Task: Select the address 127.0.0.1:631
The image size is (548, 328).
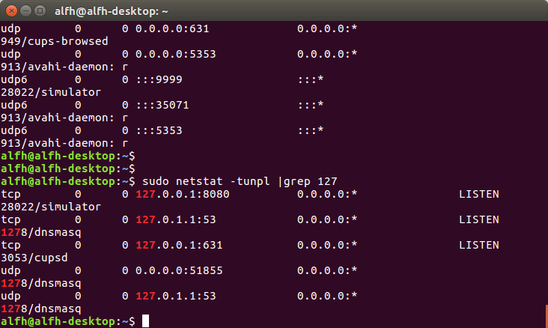Action: click(179, 245)
